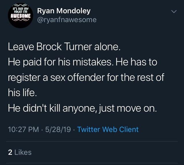The height and width of the screenshot is (165, 184).
Task: Open the tweet options chevron menu
Action: pyautogui.click(x=174, y=12)
